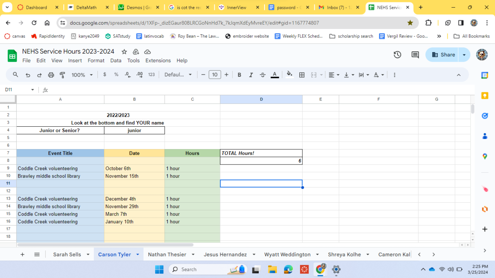Click the Print icon
Viewport: 495px width, 278px height.
pos(51,75)
